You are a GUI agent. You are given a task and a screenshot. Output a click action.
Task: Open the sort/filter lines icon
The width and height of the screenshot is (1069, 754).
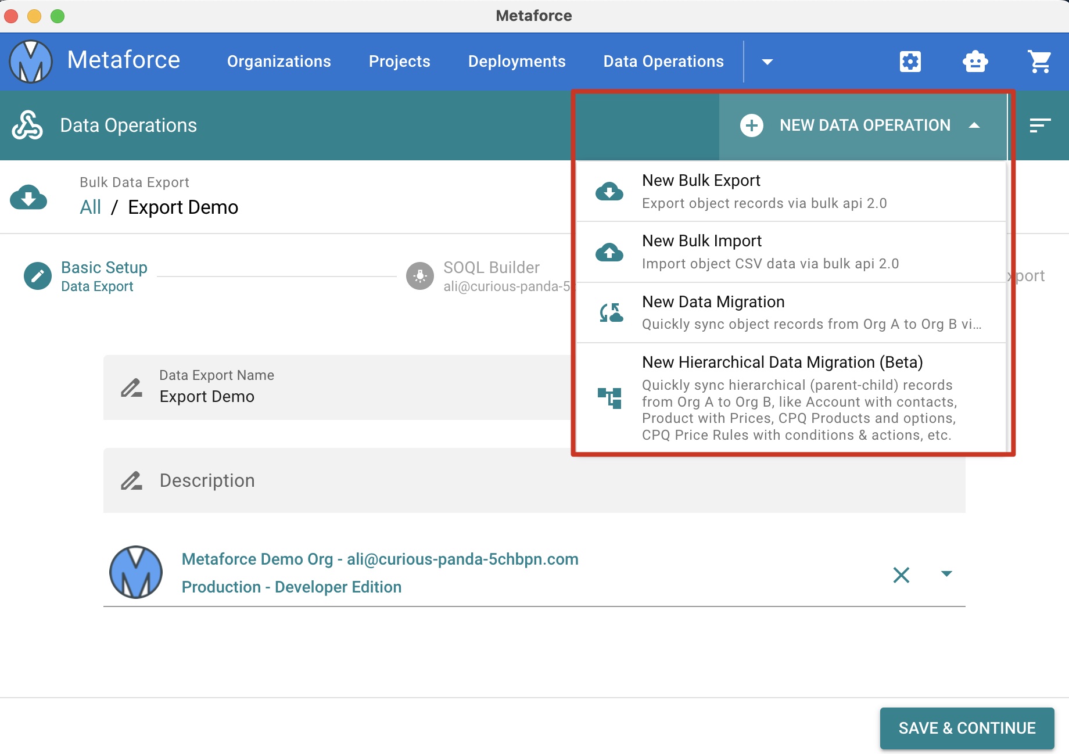(x=1040, y=125)
